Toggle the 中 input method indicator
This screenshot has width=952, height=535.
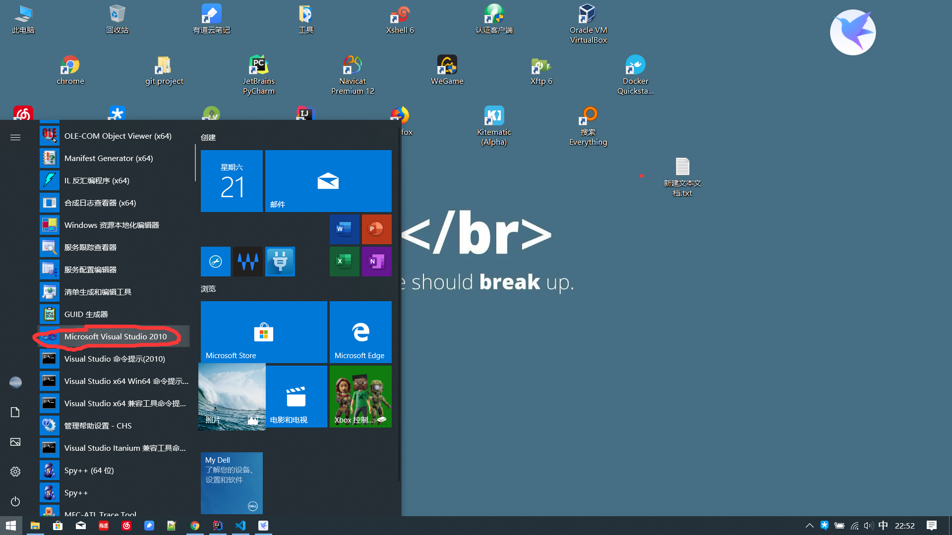883,526
